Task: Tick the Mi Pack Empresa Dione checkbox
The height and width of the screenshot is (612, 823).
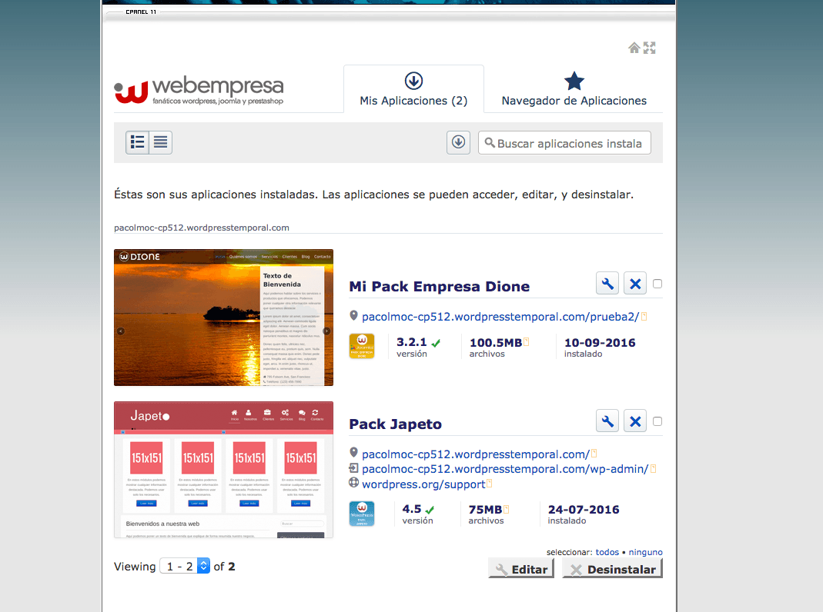Action: click(x=657, y=284)
